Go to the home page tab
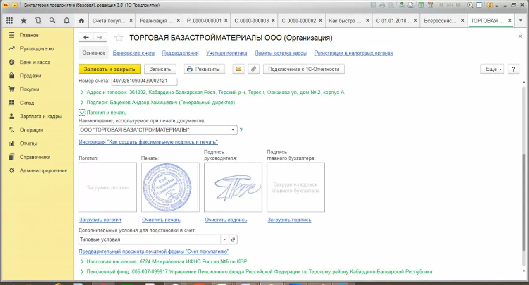 (81, 20)
